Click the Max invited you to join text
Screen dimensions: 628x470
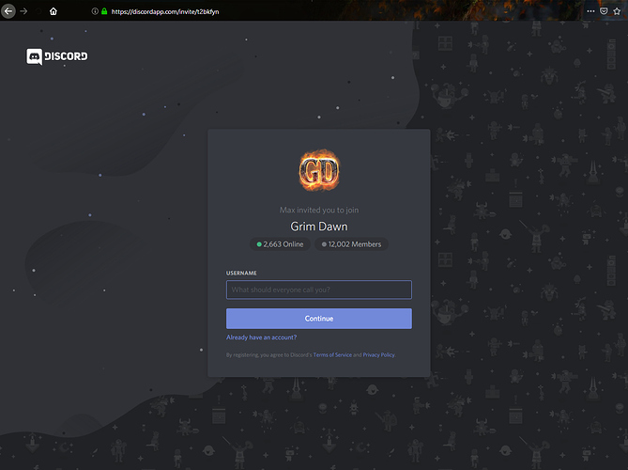tap(319, 211)
